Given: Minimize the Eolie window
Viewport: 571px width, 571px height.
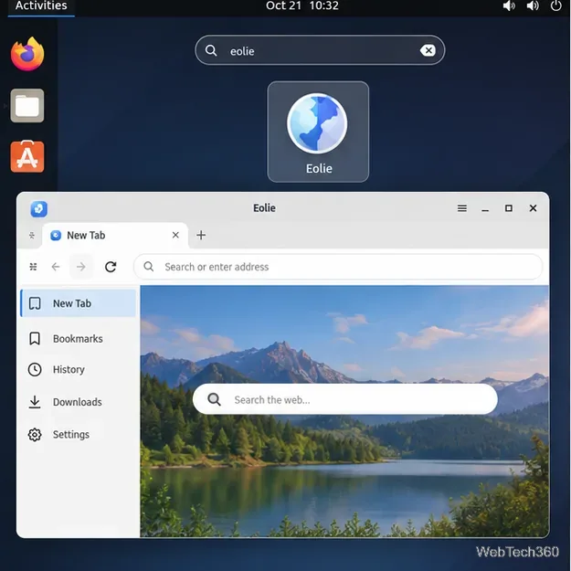Looking at the screenshot, I should [485, 208].
